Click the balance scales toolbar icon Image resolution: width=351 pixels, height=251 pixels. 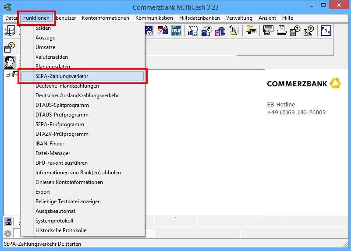click(x=10, y=31)
